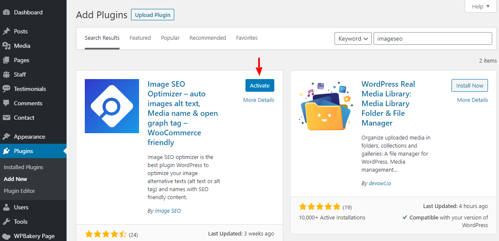The image size is (499, 241).
Task: Click the 4.5 star rating with (24)
Action: pyautogui.click(x=112, y=235)
